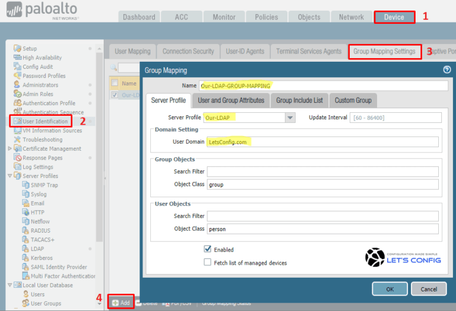456x311 pixels.
Task: Open Group Mapping Settings tab
Action: (385, 52)
